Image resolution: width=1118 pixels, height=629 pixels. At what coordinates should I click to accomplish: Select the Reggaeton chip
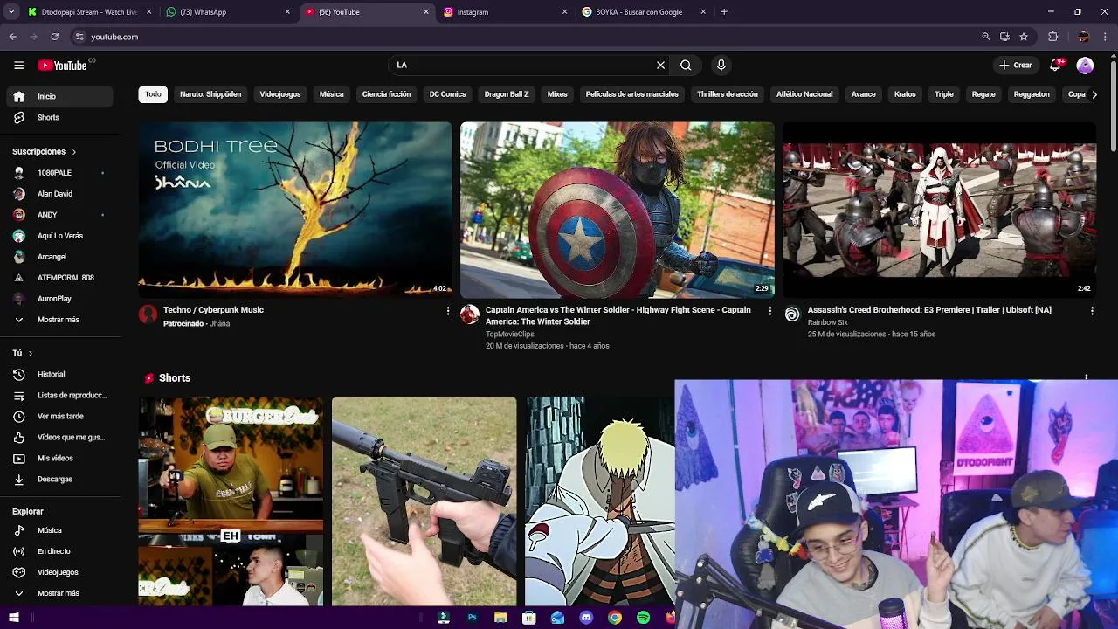[x=1032, y=94]
